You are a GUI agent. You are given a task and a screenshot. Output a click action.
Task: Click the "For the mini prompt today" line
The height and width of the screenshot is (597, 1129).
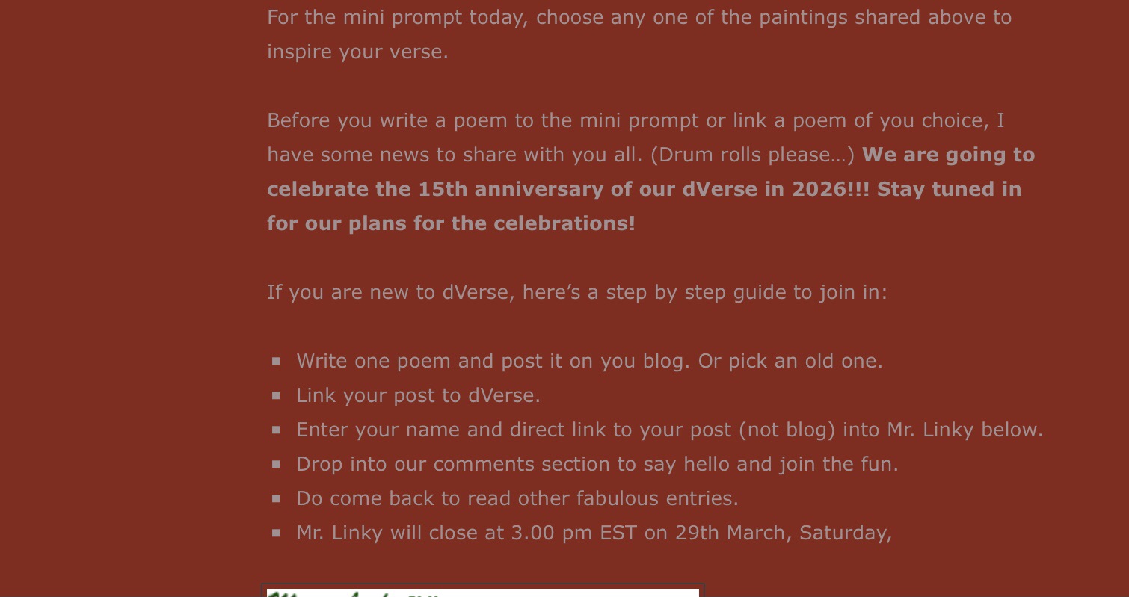639,17
